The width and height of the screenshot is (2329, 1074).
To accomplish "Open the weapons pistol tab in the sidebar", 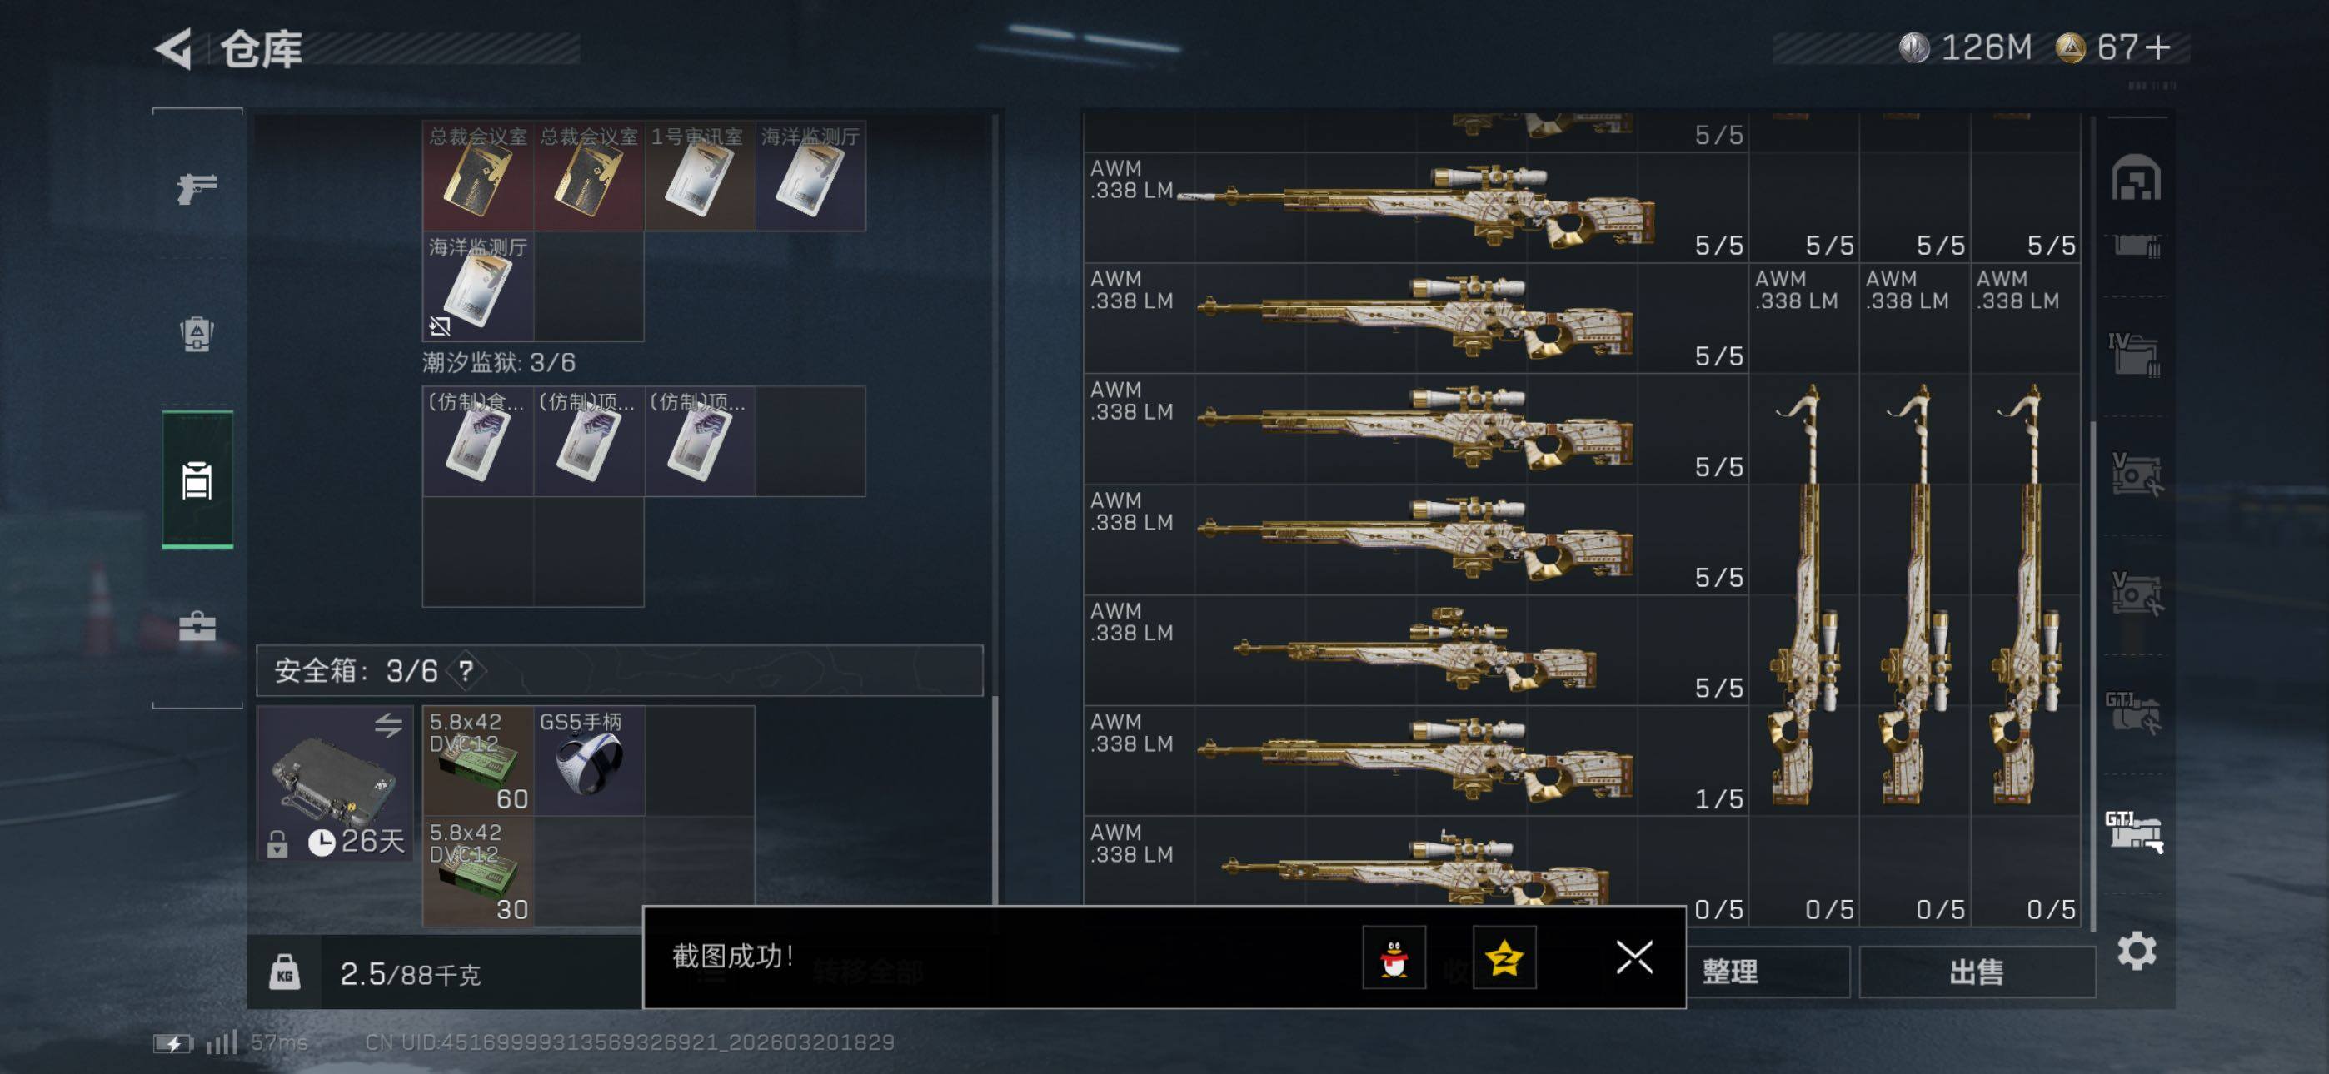I will click(197, 188).
